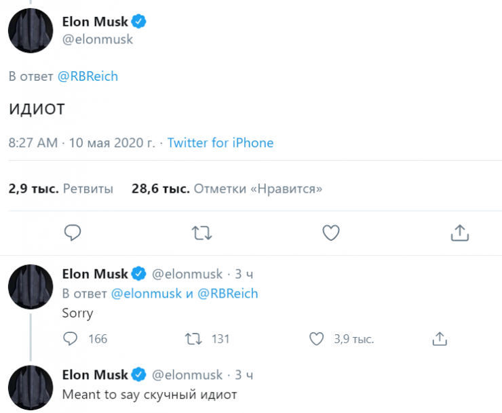Screen dimensions: 502x413
Task: Like the main tweet with the heart icon
Action: coord(330,233)
